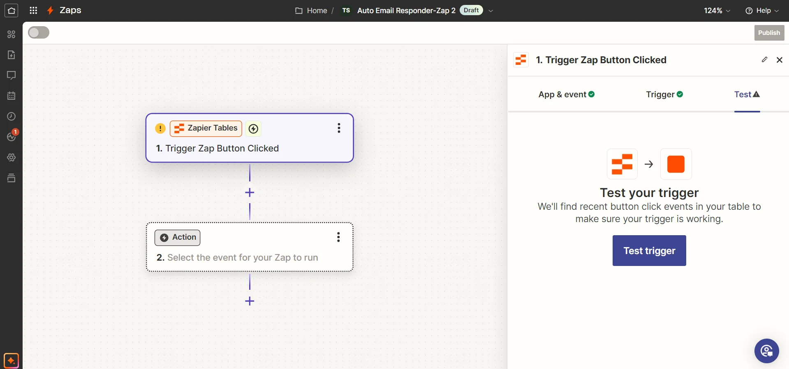
Task: Click the warning icon on trigger step
Action: click(x=160, y=128)
